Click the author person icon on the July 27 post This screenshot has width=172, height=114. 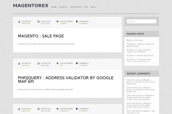(x=19, y=22)
